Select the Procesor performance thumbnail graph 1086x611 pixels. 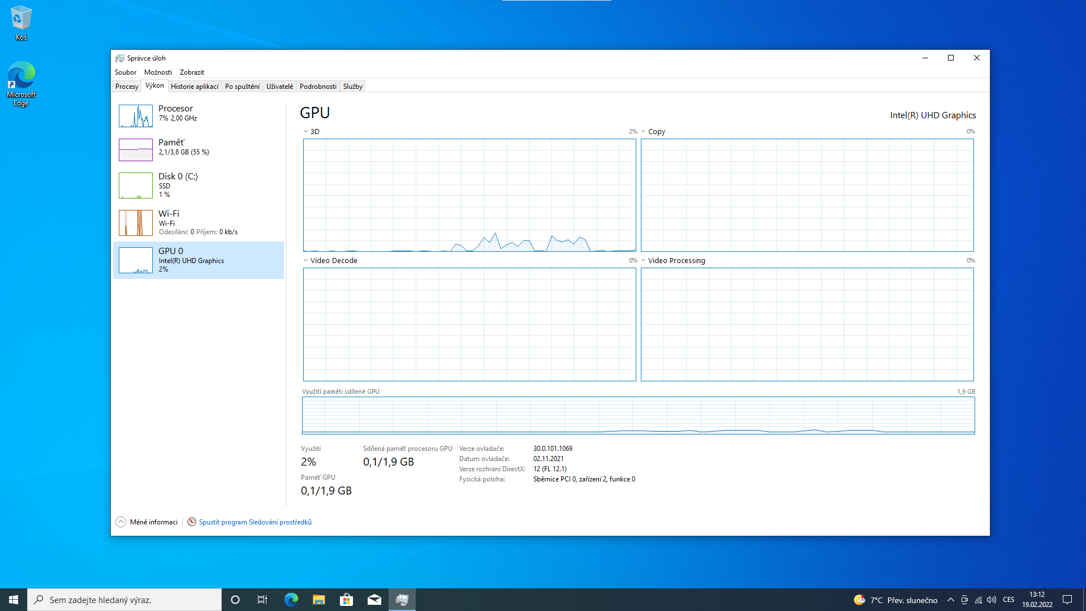(x=136, y=116)
